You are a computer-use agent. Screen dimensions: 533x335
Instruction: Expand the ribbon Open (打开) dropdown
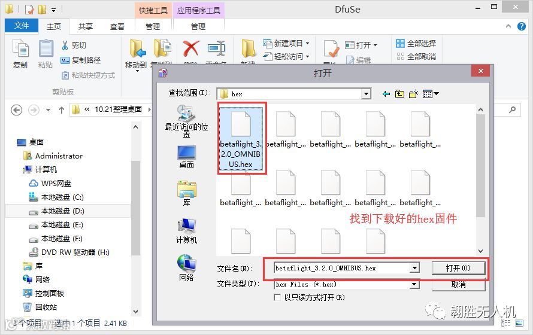[375, 45]
